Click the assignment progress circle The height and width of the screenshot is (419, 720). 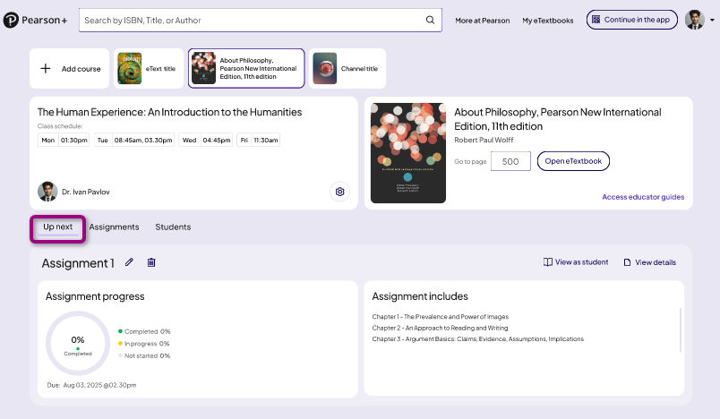pyautogui.click(x=78, y=343)
